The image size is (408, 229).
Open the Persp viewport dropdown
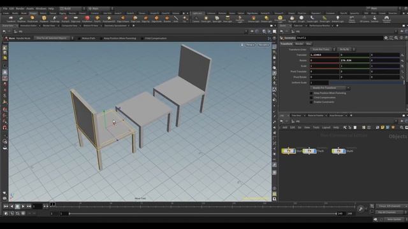point(251,45)
